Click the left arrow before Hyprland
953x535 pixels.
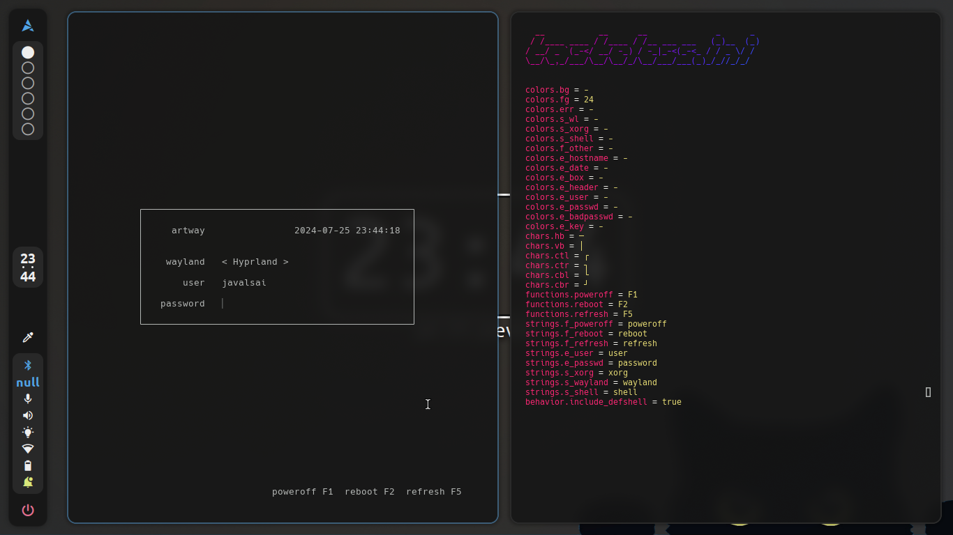[225, 262]
